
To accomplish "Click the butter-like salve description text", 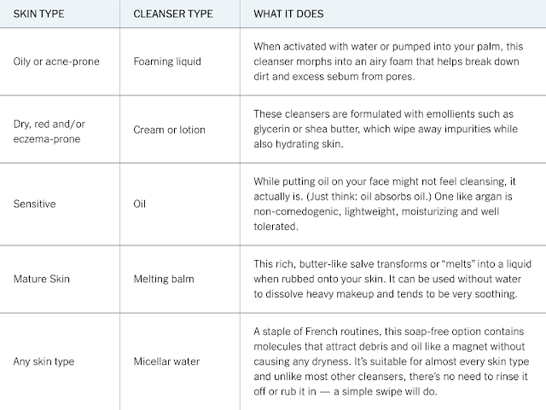I will [x=392, y=279].
